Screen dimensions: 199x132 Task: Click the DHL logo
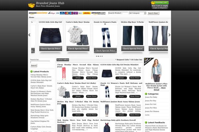pos(87,13)
